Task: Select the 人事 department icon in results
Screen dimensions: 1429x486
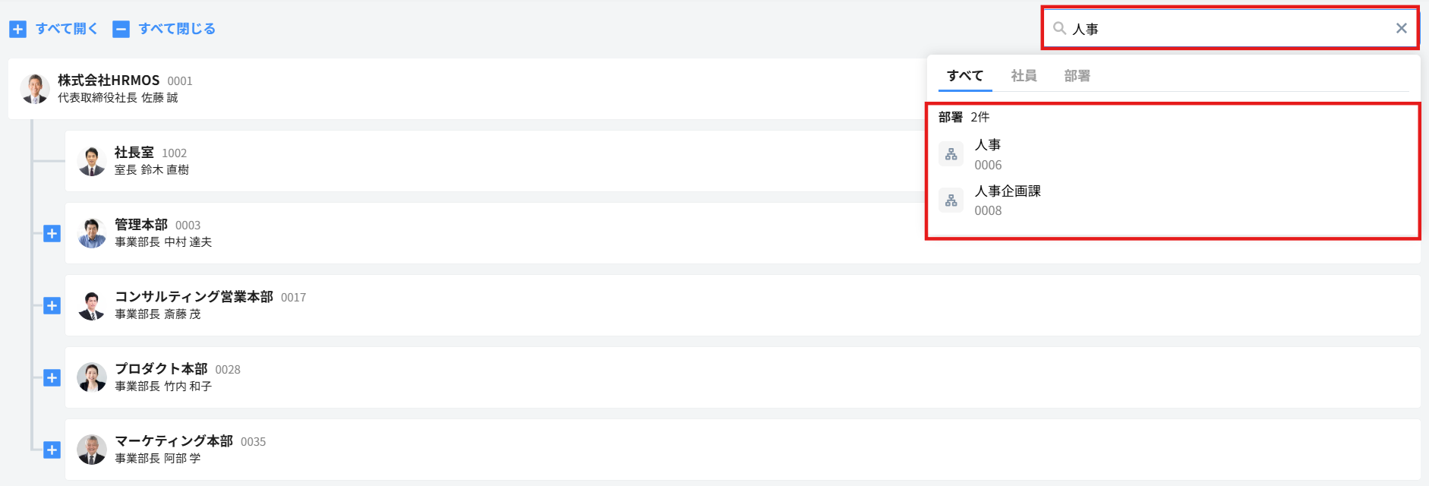Action: click(951, 154)
